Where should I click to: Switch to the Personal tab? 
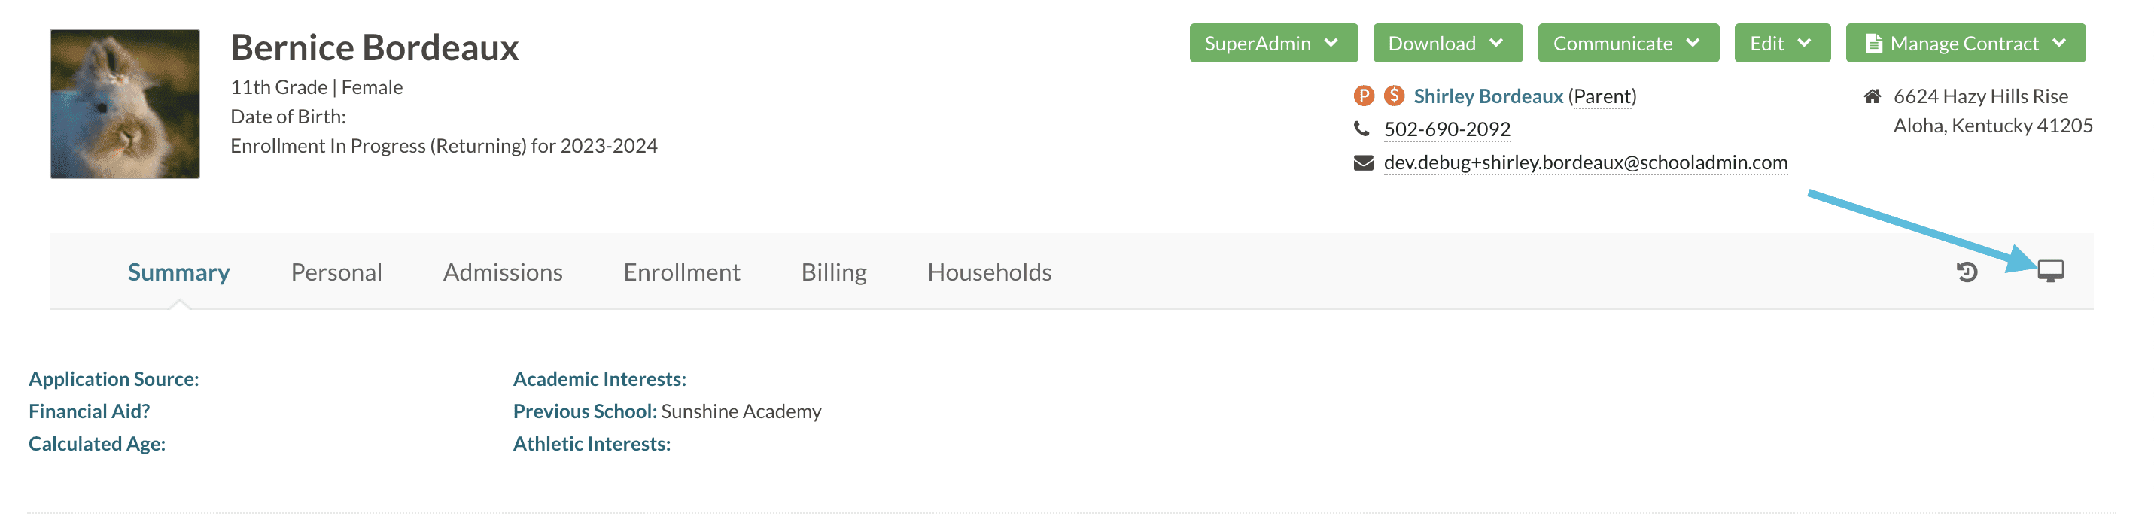pyautogui.click(x=336, y=272)
